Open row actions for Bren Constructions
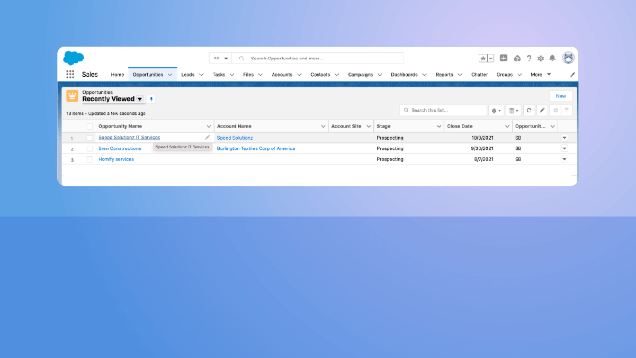 565,149
